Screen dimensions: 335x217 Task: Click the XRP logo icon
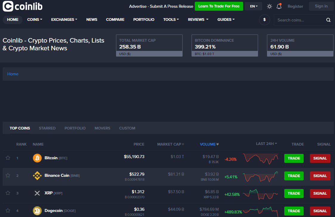[37, 193]
